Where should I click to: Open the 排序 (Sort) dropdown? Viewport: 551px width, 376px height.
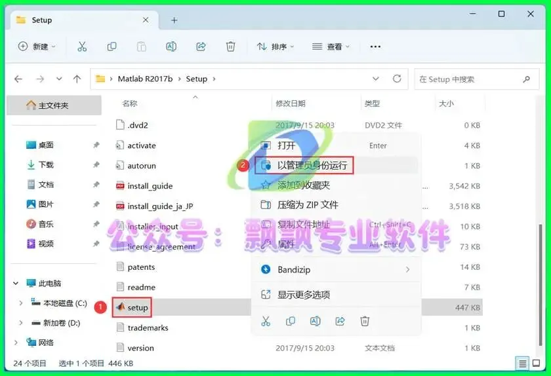pos(275,47)
